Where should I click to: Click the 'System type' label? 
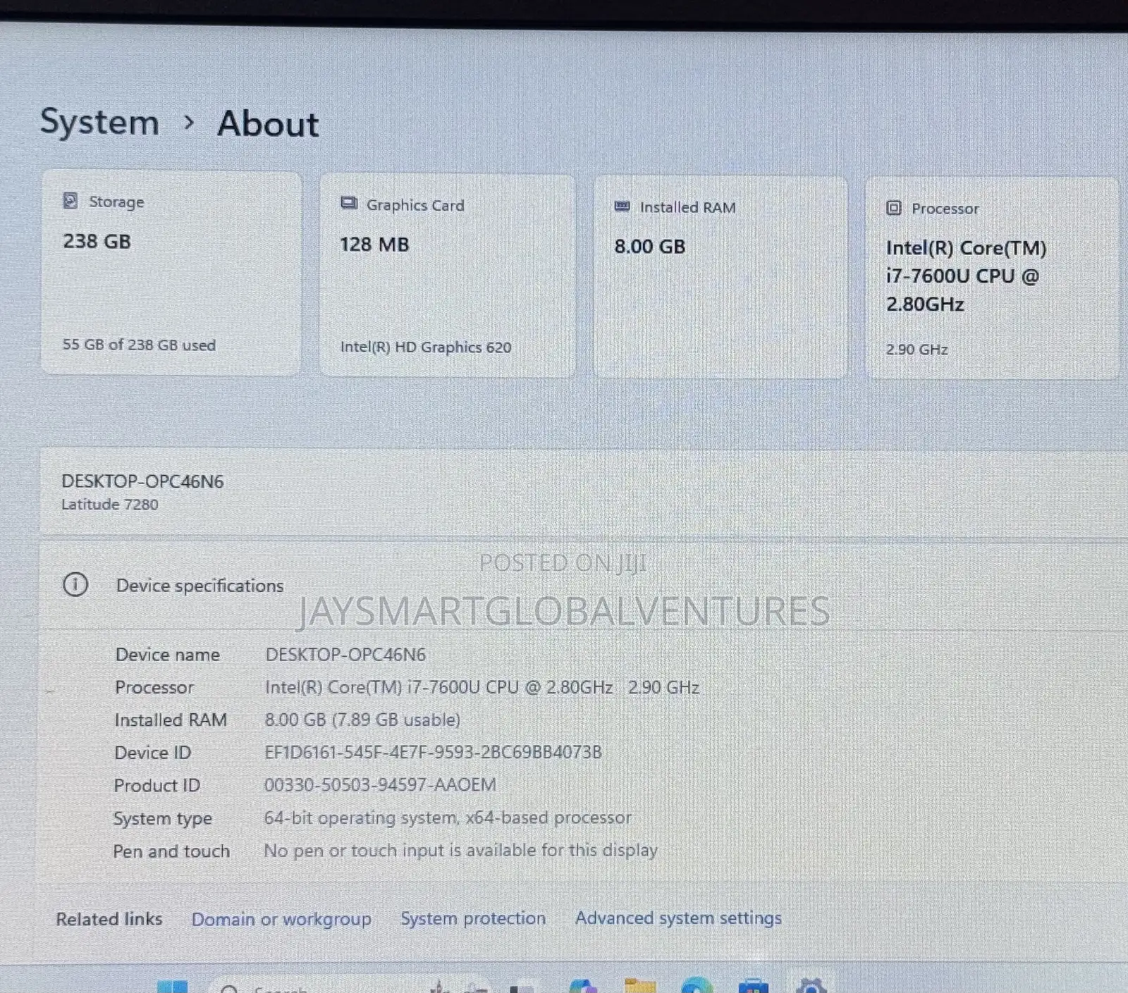pyautogui.click(x=162, y=818)
